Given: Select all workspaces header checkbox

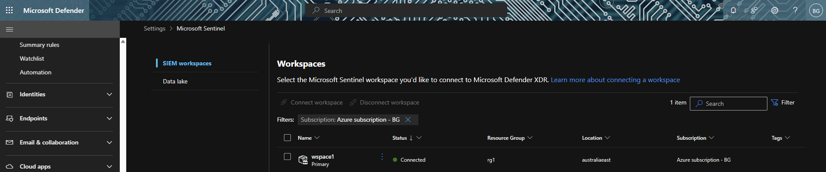Looking at the screenshot, I should (287, 138).
